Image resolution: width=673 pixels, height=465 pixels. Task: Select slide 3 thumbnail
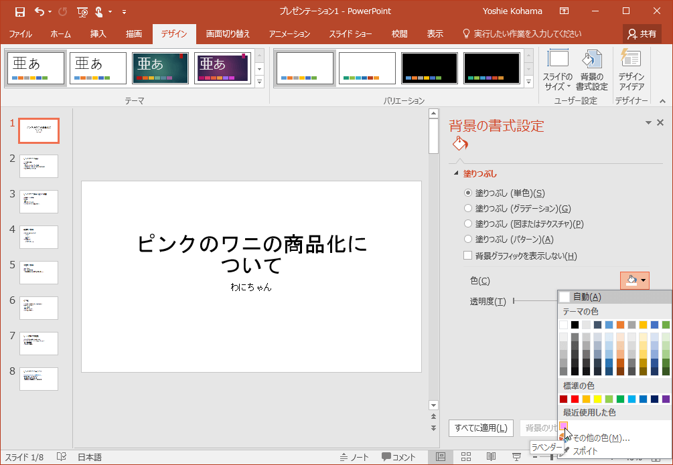(38, 201)
